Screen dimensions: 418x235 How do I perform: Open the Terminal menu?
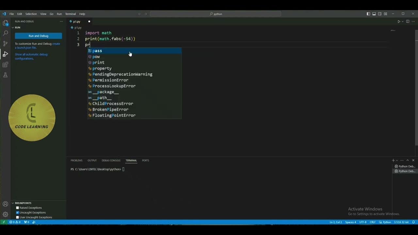click(71, 14)
